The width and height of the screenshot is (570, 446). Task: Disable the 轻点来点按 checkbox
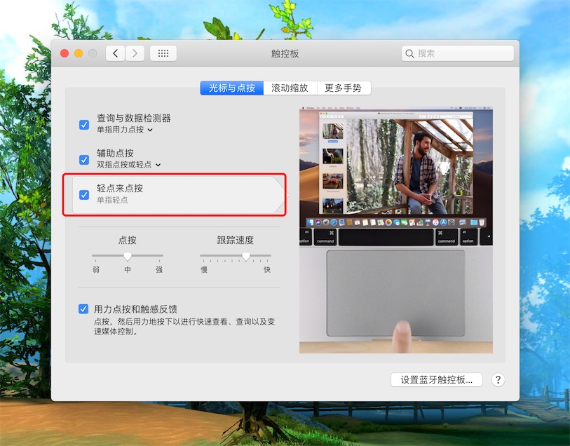[x=84, y=195]
